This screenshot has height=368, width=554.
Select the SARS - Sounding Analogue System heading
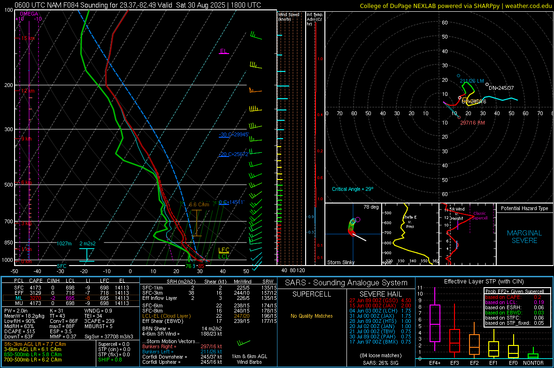[x=346, y=283]
